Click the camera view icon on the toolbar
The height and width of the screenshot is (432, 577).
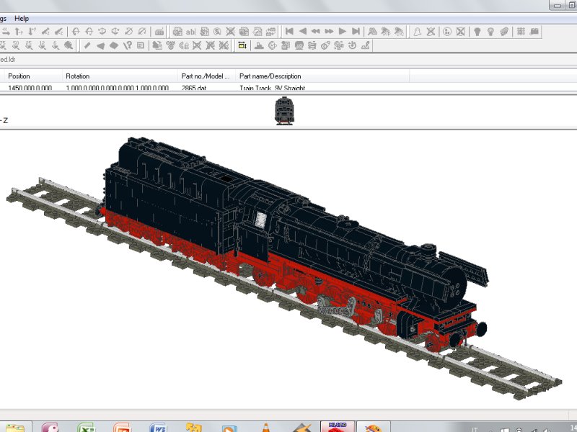pos(533,30)
